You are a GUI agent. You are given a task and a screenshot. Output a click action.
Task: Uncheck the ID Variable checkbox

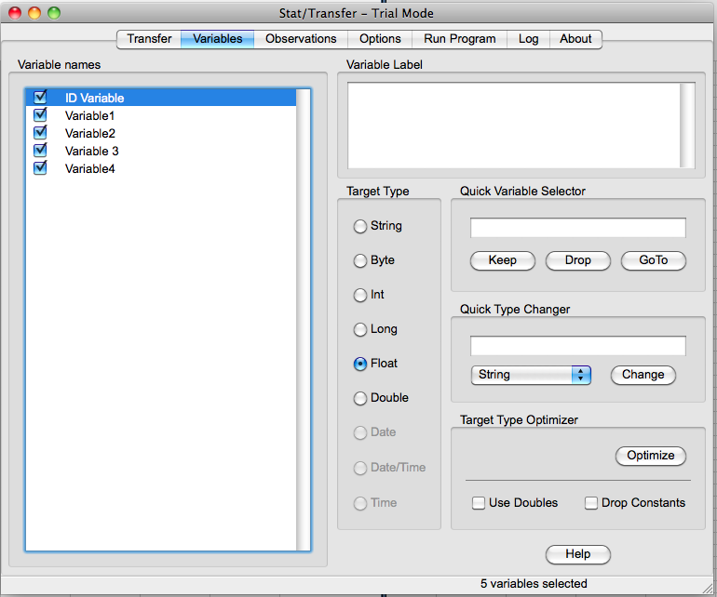tap(40, 98)
